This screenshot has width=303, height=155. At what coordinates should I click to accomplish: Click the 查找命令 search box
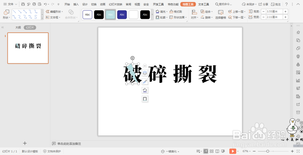[224, 4]
